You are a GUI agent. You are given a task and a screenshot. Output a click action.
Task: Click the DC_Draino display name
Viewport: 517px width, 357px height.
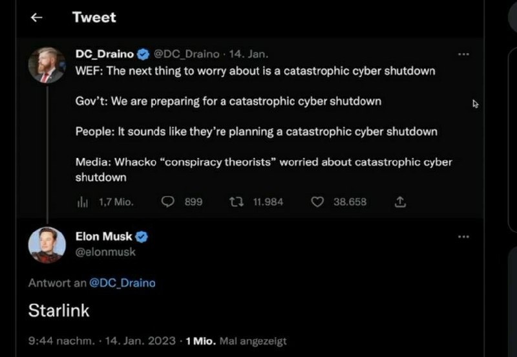click(105, 54)
